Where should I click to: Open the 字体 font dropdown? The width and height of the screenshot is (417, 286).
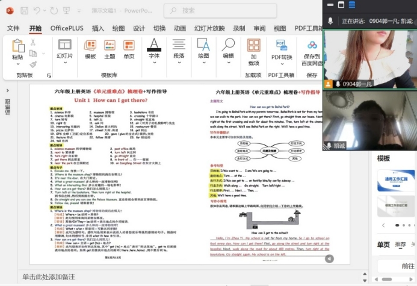(x=154, y=63)
